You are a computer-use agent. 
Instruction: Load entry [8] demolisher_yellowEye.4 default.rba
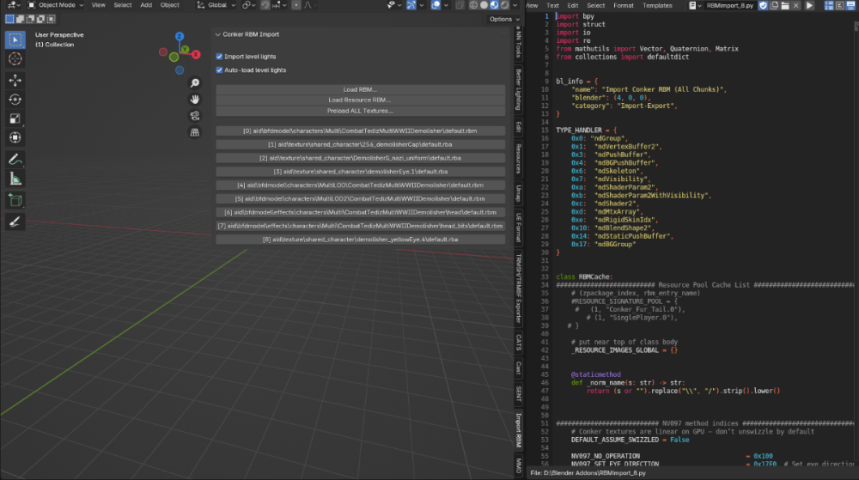(360, 240)
